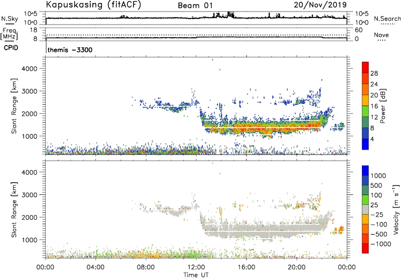401x278 pixels.
Task: Click the 18 tick on frequency axis
Action: coord(34,30)
